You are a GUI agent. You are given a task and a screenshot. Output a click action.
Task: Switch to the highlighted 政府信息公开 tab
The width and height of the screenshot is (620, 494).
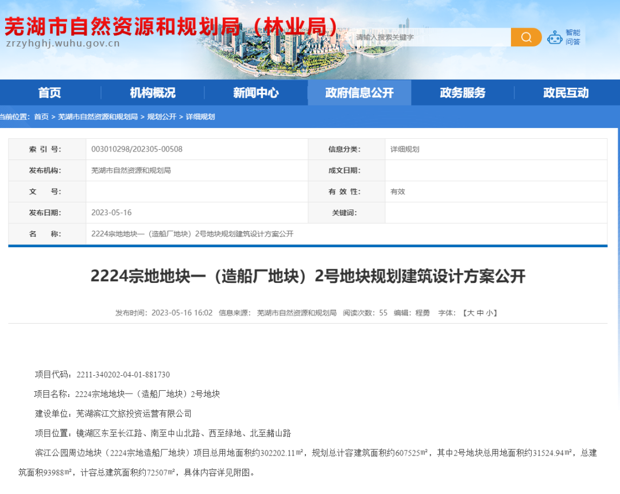[x=359, y=92]
